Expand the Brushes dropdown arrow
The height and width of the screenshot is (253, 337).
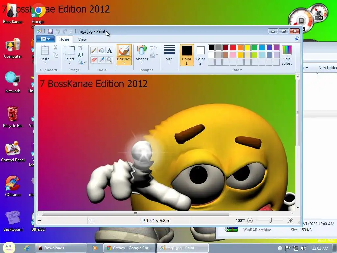pyautogui.click(x=124, y=63)
